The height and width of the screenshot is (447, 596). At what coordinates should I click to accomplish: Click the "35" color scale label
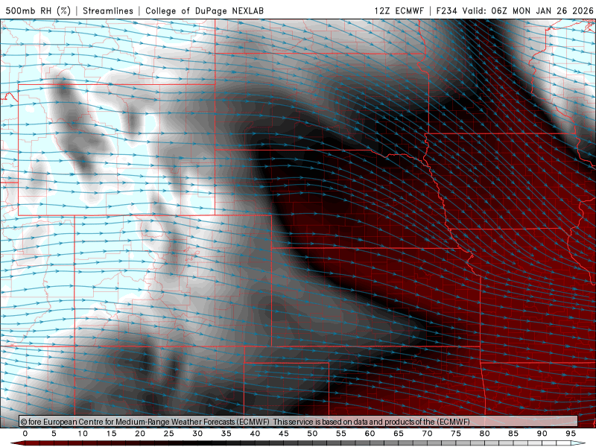point(226,434)
